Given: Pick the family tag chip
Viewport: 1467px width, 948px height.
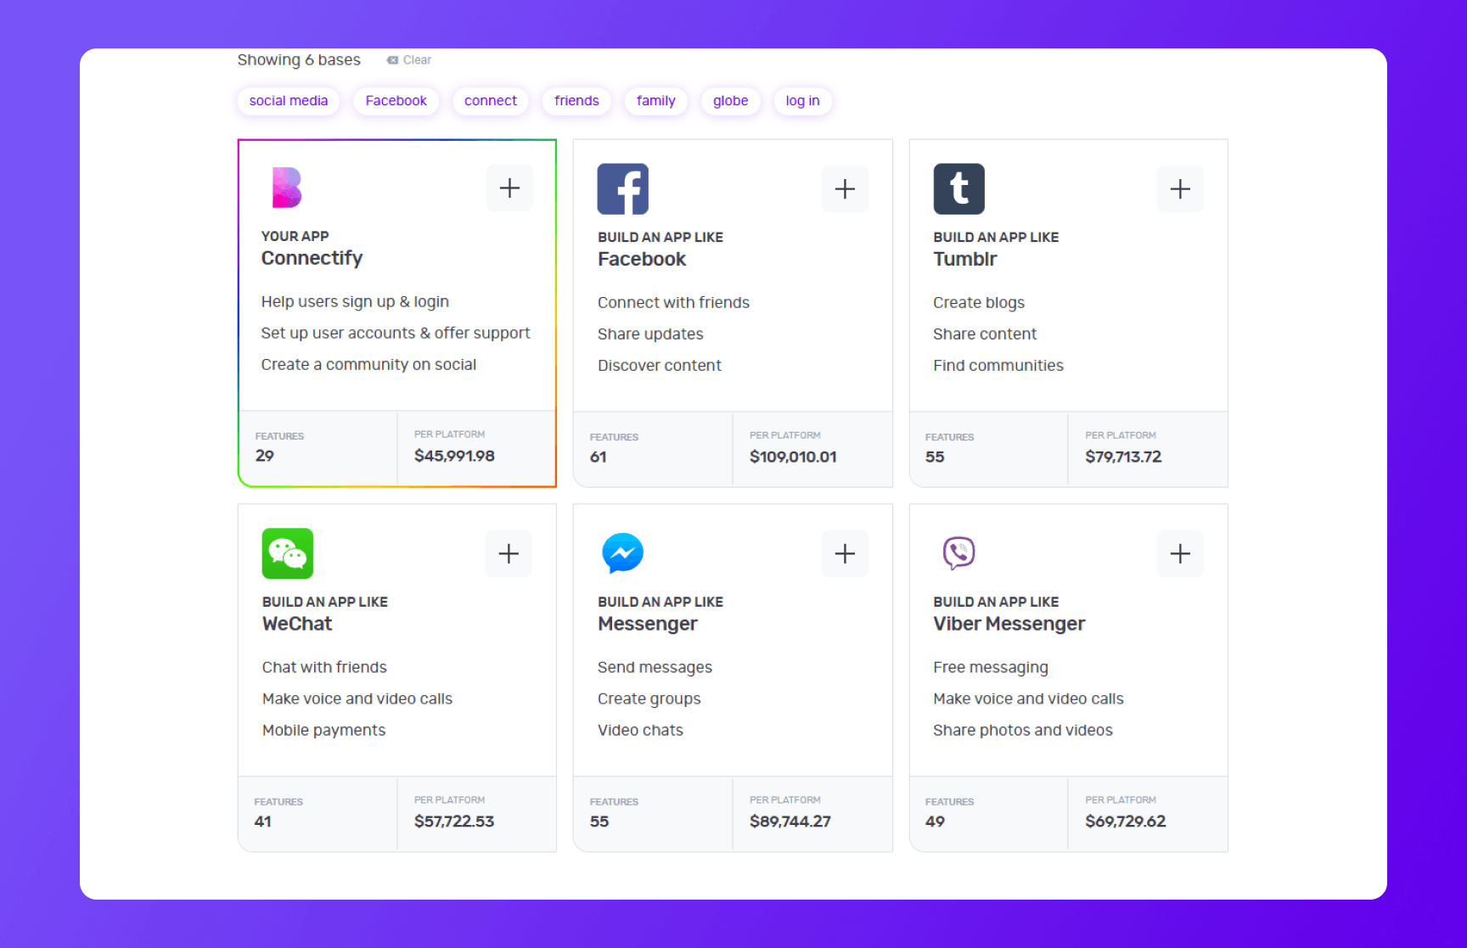Looking at the screenshot, I should tap(656, 101).
